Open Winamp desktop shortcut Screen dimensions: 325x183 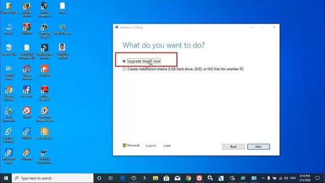tap(27, 155)
